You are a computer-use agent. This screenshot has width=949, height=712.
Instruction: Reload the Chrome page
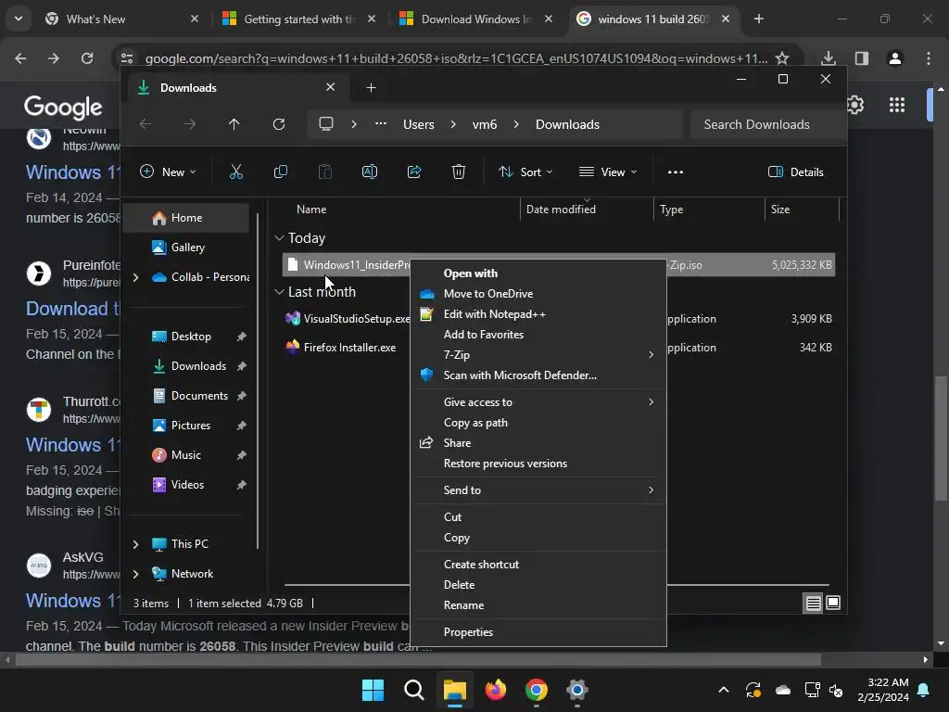(x=87, y=58)
